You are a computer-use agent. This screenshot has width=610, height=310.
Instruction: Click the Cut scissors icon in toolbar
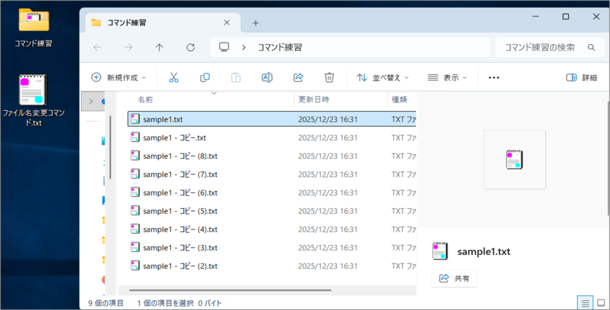point(174,77)
